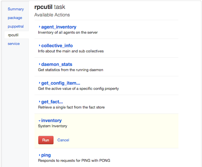The width and height of the screenshot is (202, 167).
Task: Expand the daemon_stats disclosure arrow
Action: pyautogui.click(x=39, y=64)
